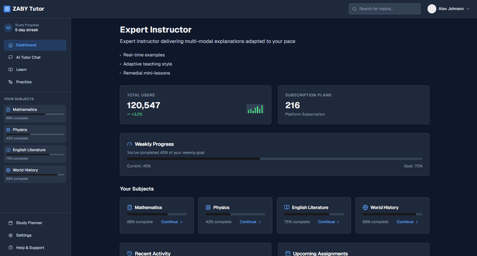Click the World History card progress bar

click(x=392, y=214)
